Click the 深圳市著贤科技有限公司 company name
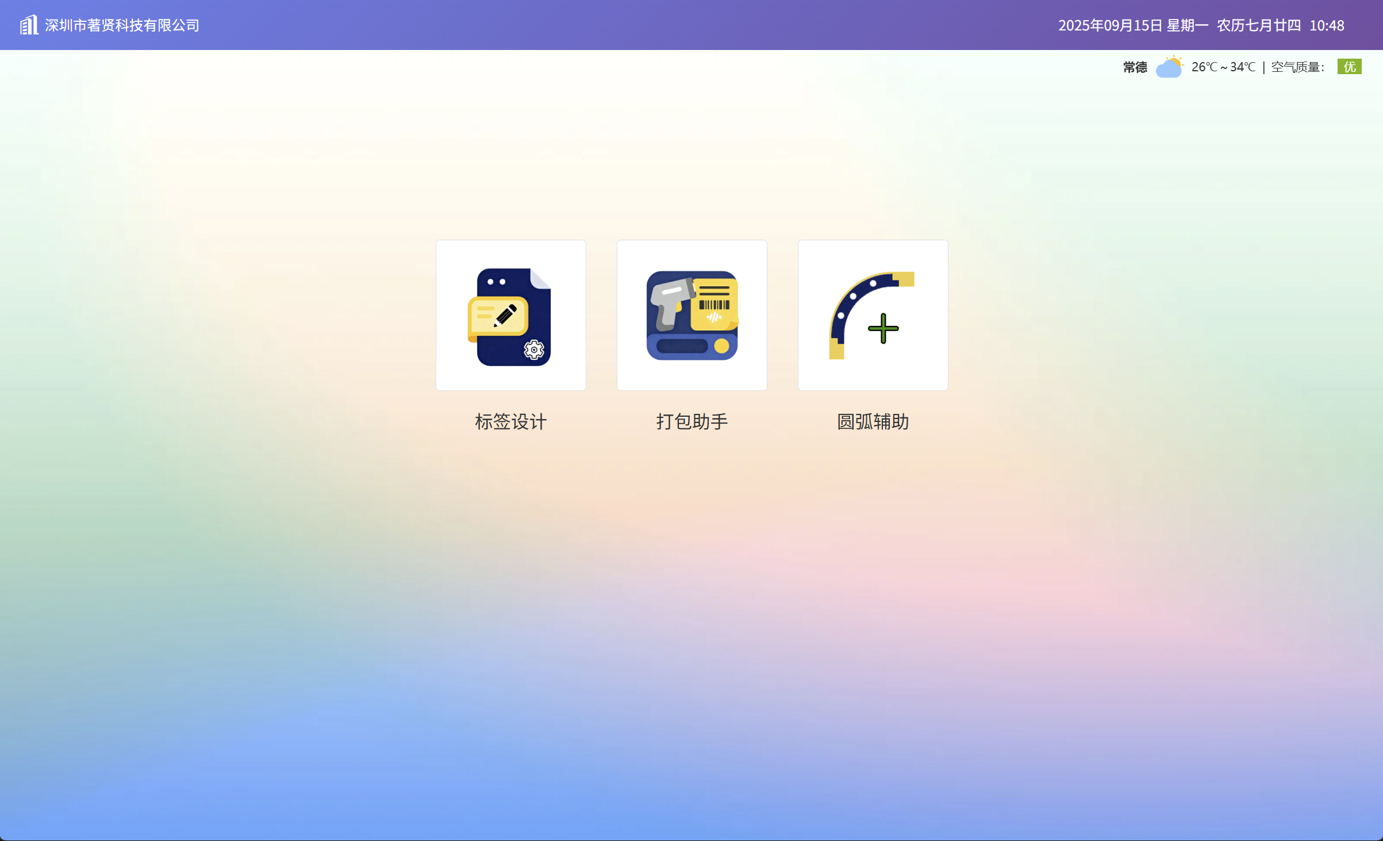1383x841 pixels. (x=122, y=25)
